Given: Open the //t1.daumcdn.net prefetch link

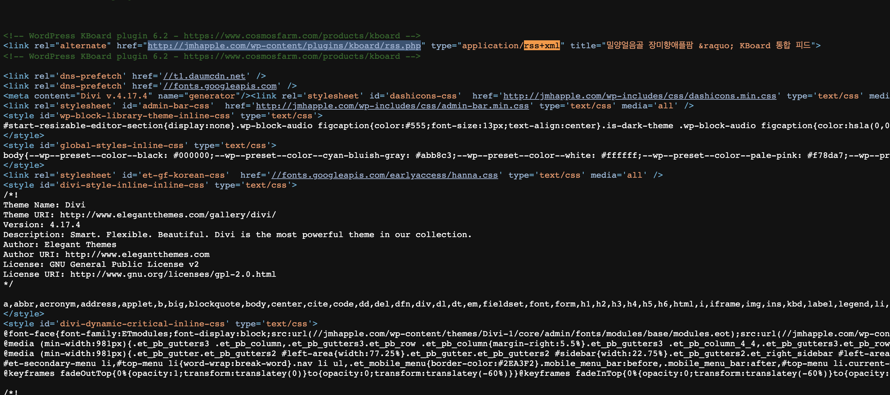Looking at the screenshot, I should [x=204, y=76].
